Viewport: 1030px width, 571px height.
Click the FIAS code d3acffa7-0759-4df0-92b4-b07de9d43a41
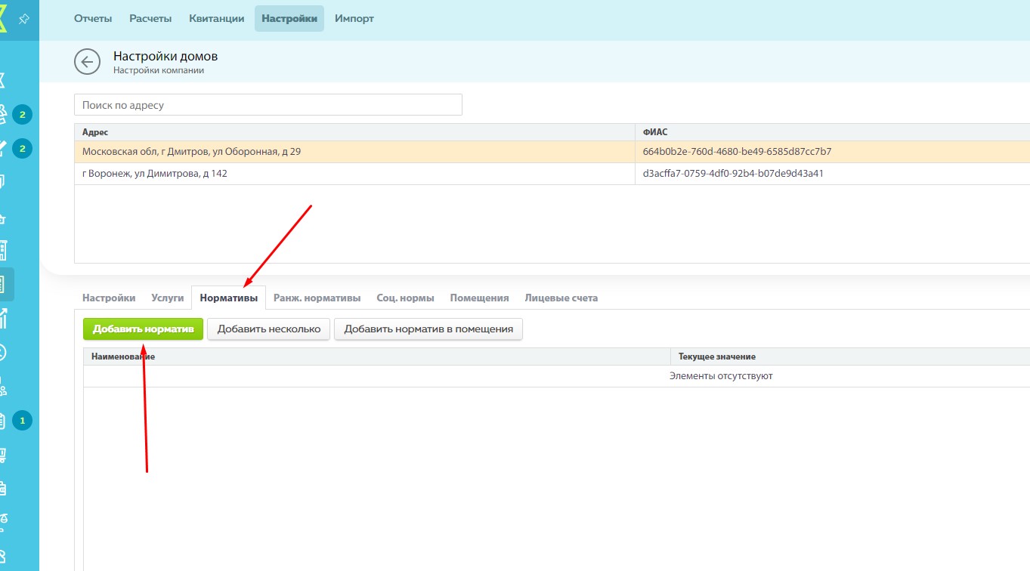(x=733, y=174)
